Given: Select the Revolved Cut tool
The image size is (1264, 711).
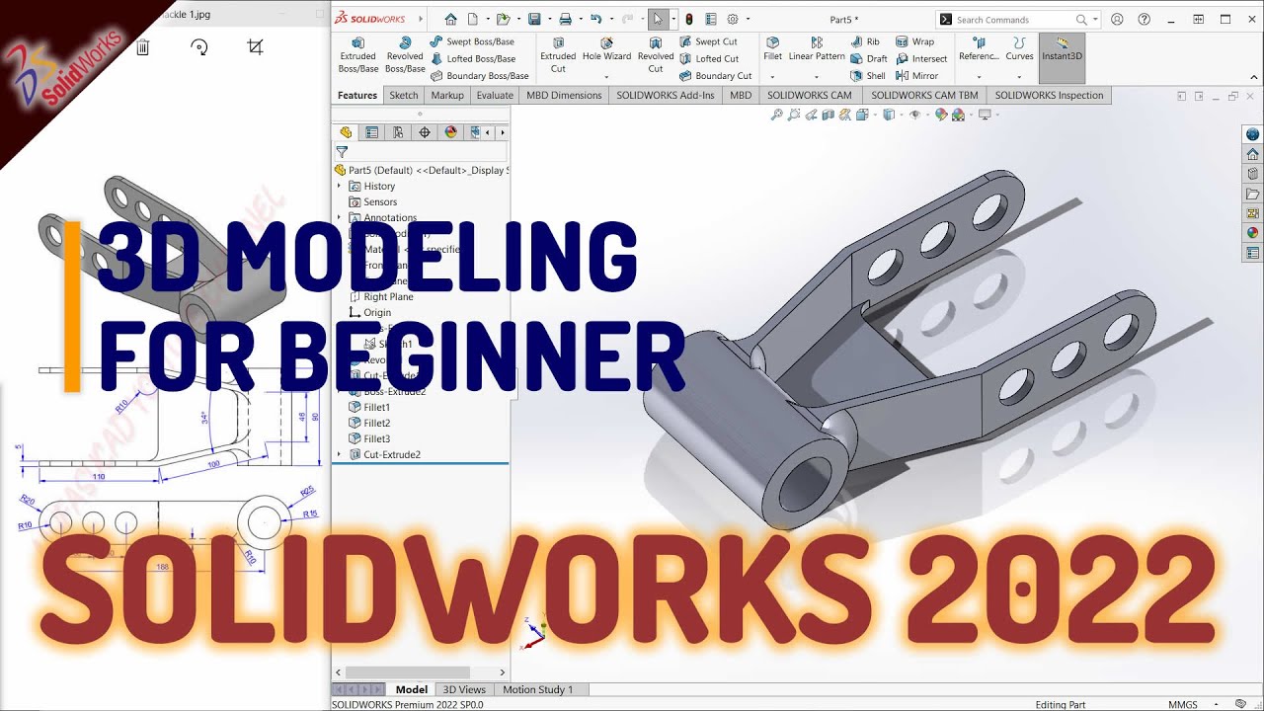Looking at the screenshot, I should click(x=656, y=55).
